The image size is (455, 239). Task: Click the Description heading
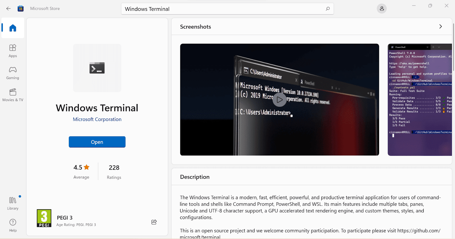point(195,177)
